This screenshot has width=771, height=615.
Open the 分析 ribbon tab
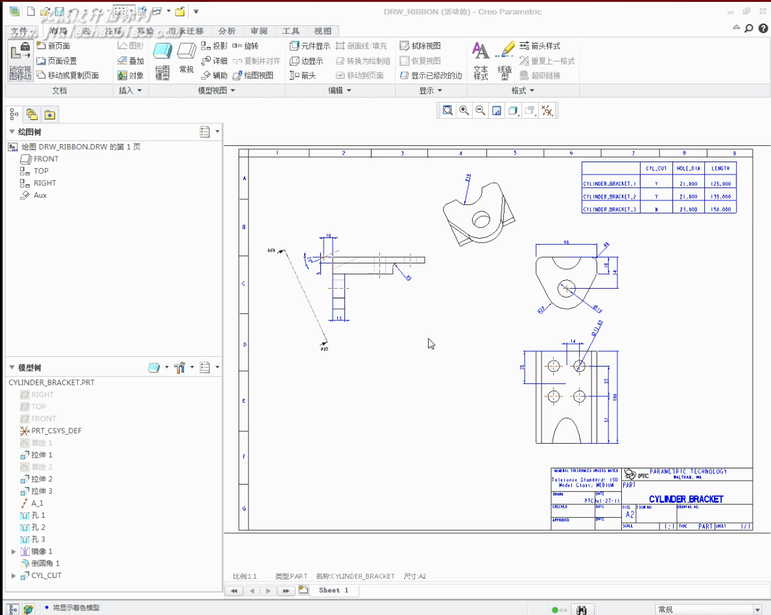click(x=227, y=31)
